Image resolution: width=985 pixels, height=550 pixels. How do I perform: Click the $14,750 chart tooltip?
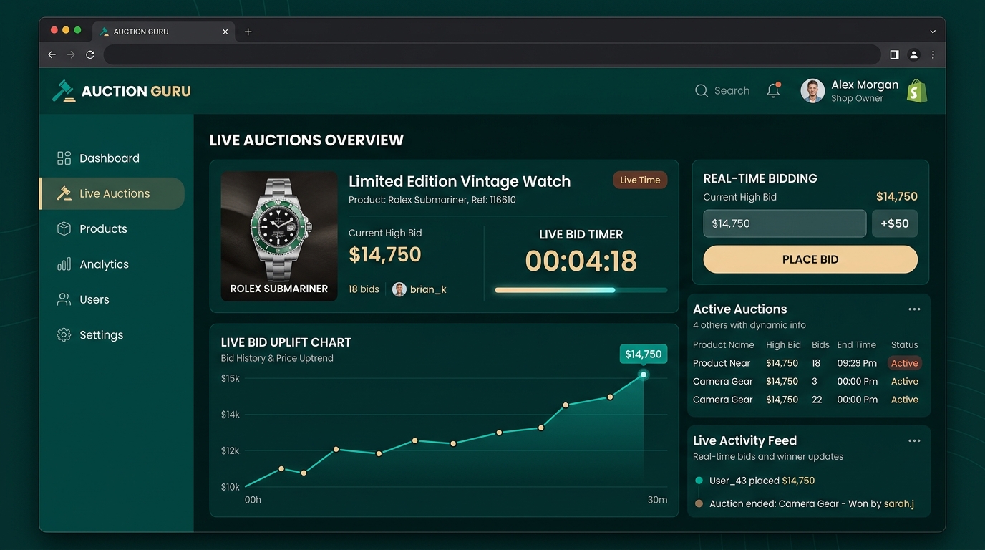point(644,354)
